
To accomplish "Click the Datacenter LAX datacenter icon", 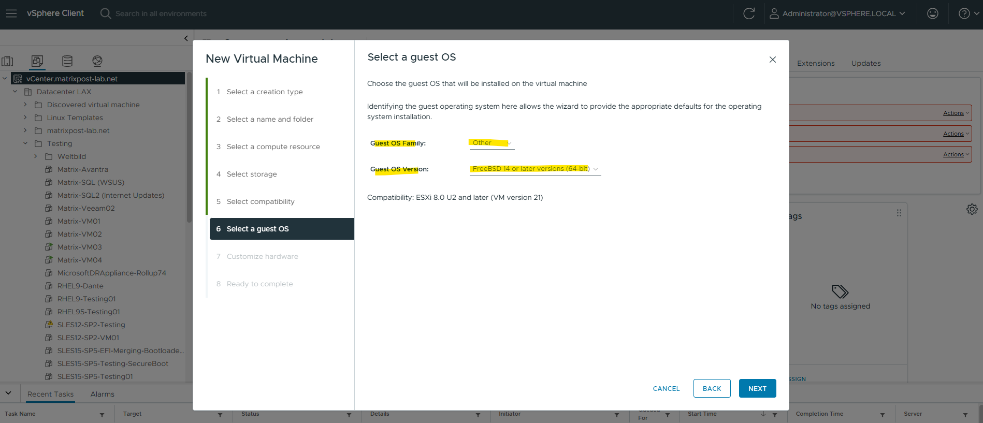I will tap(28, 92).
